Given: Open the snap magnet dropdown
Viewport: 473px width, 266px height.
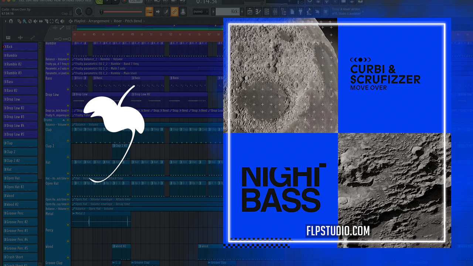Looking at the screenshot, I should click(11, 21).
